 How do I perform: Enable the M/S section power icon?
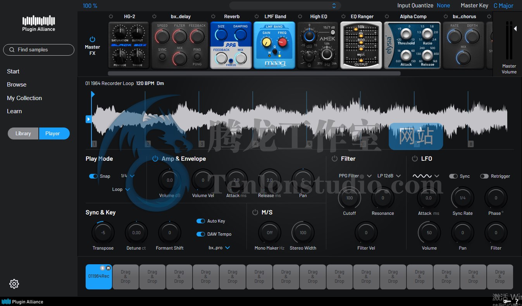tap(255, 212)
